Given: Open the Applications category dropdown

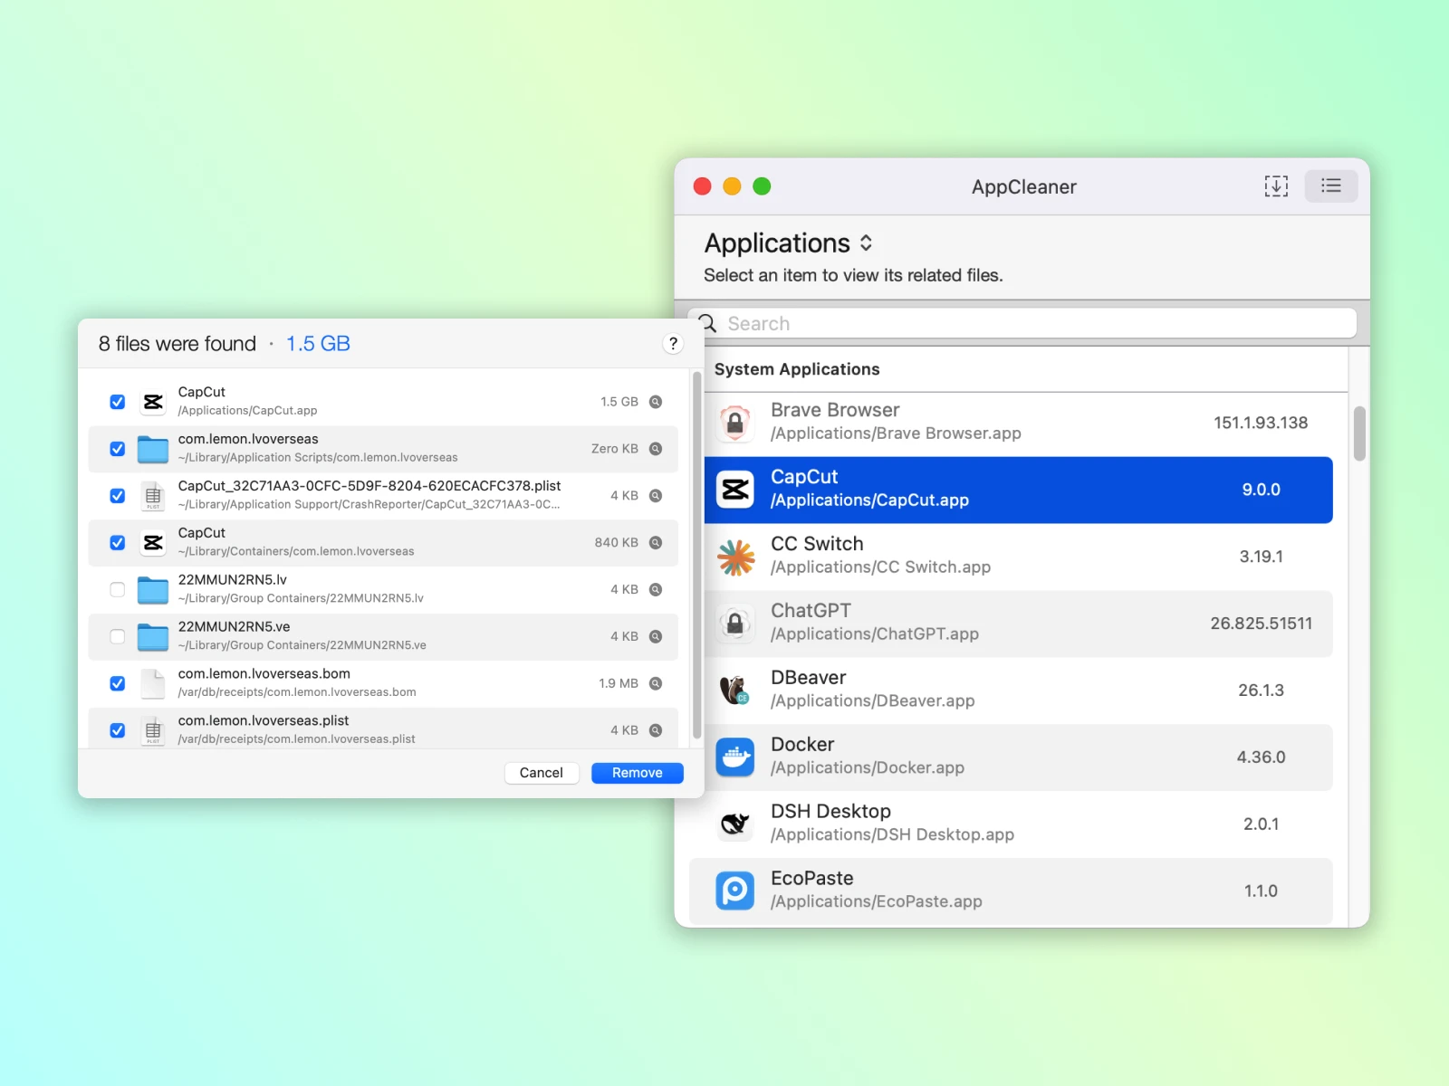Looking at the screenshot, I should (x=789, y=243).
